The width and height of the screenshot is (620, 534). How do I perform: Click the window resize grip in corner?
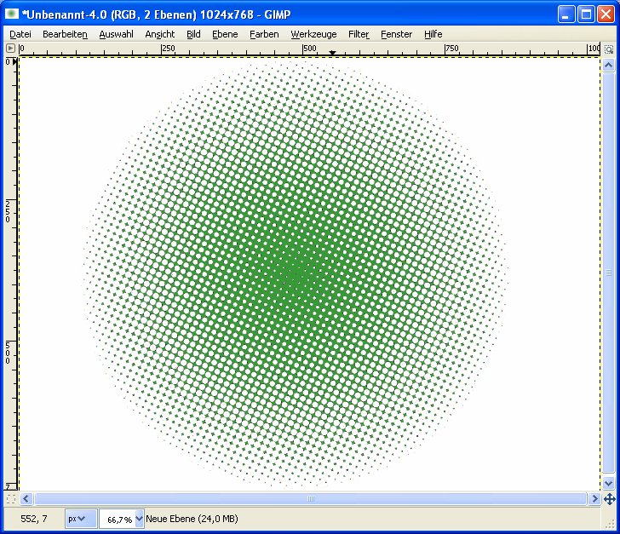coord(609,523)
